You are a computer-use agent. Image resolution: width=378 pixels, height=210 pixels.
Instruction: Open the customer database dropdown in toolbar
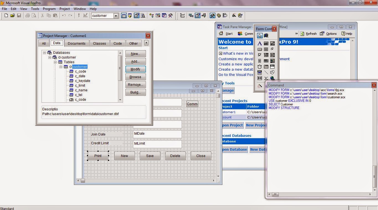tap(116, 16)
